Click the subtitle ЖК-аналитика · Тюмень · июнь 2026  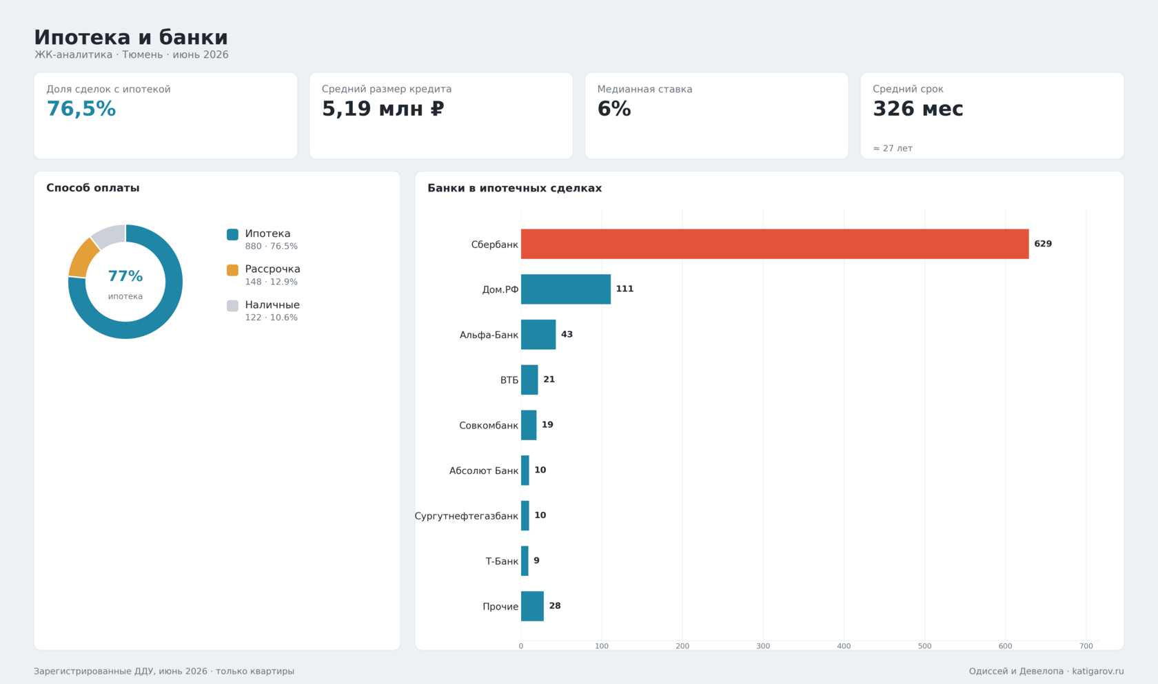click(132, 55)
